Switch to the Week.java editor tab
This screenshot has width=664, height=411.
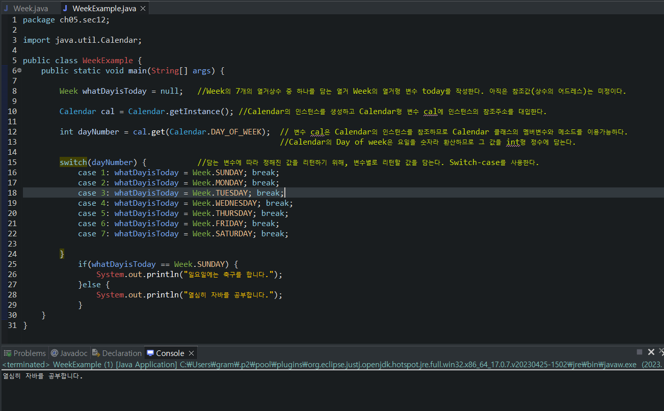[26, 8]
